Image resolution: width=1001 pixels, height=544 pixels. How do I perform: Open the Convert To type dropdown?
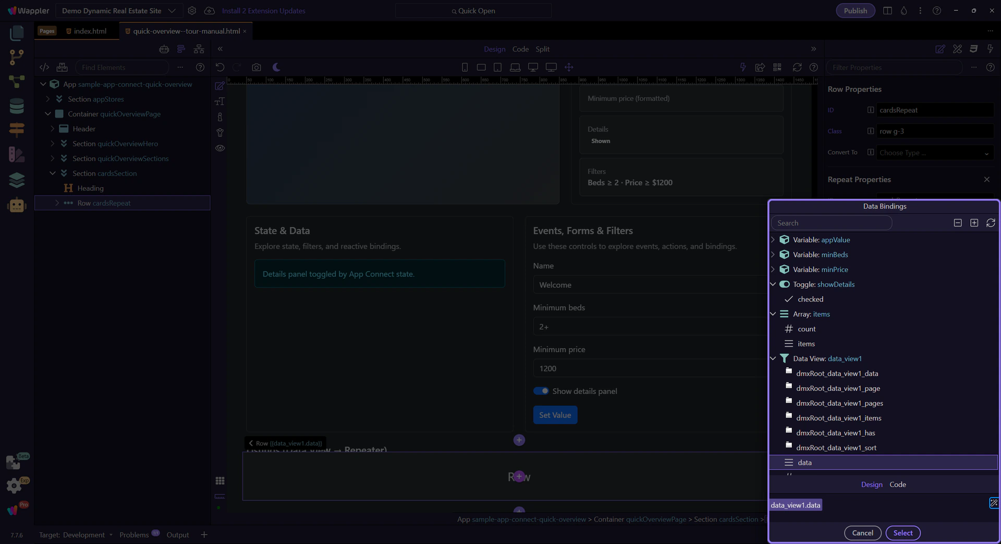[934, 153]
